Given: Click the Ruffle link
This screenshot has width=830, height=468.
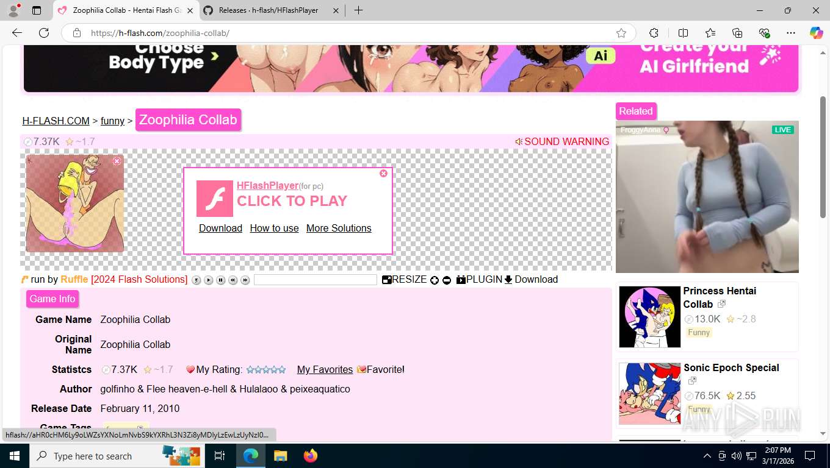Looking at the screenshot, I should click(x=74, y=279).
